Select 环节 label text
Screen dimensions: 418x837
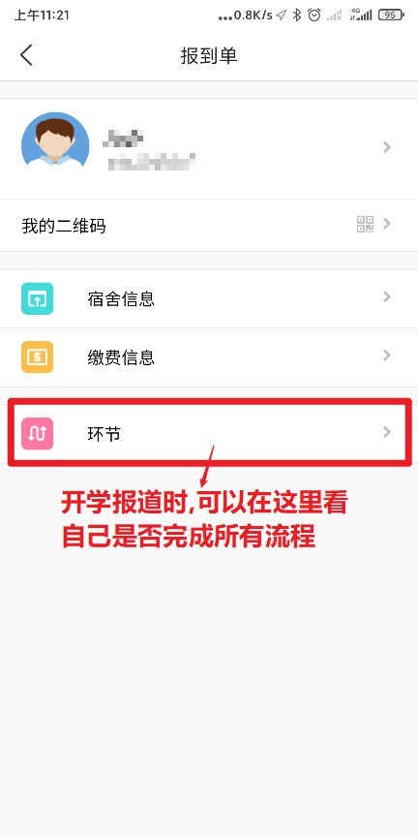pyautogui.click(x=104, y=433)
